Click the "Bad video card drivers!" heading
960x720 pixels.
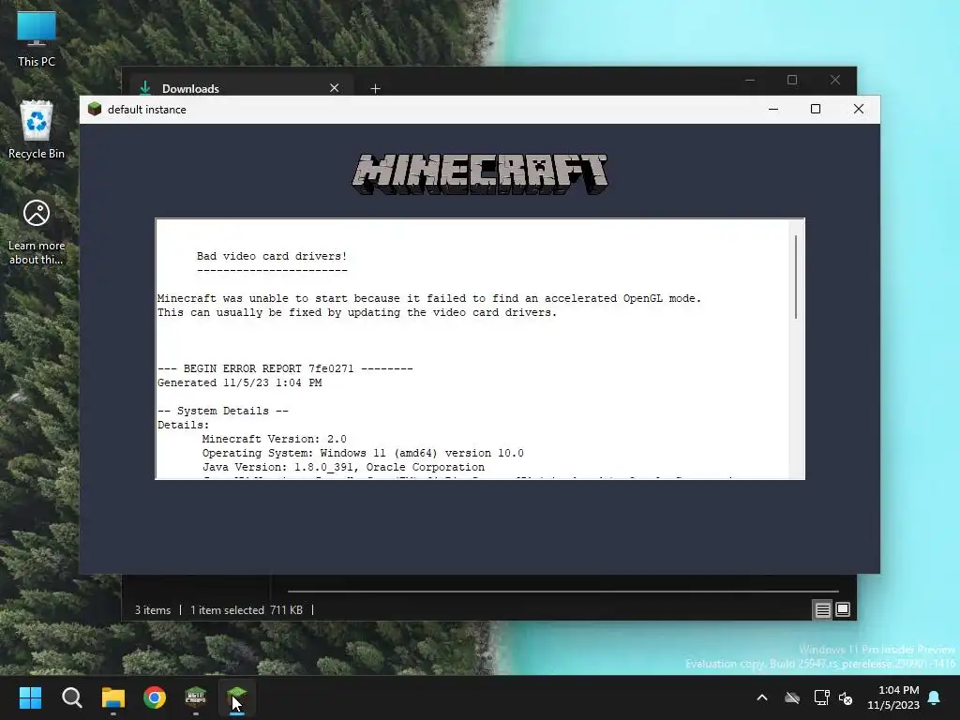(272, 256)
